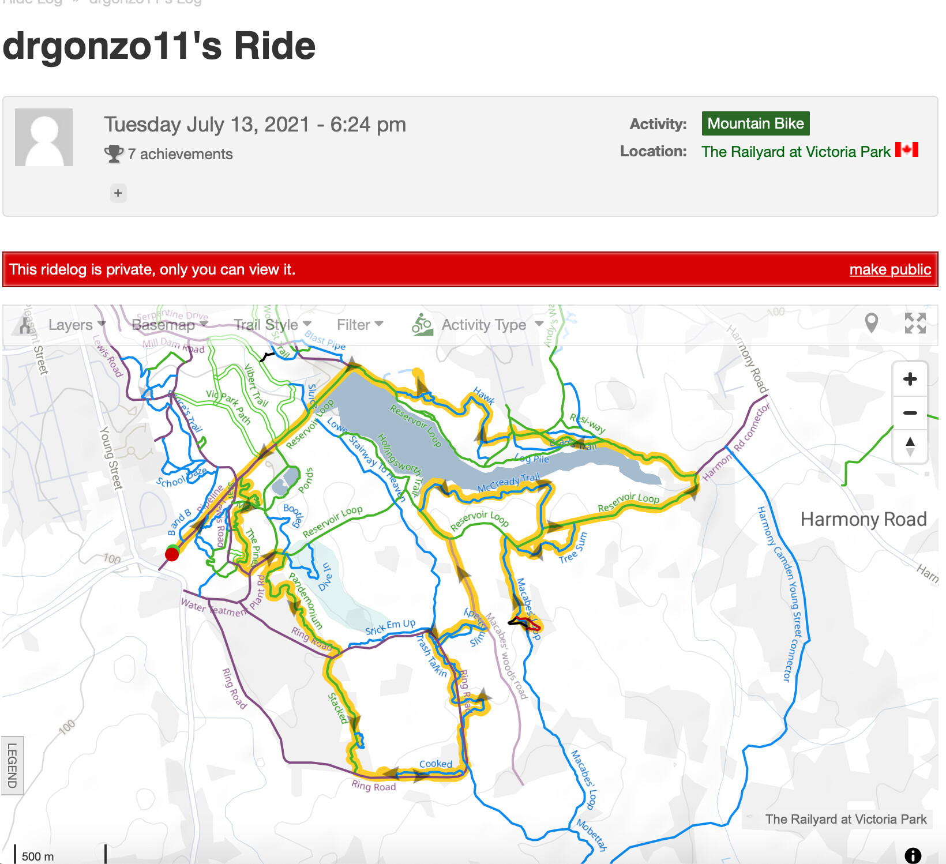Open The Railyard at Victoria Park link
This screenshot has width=946, height=864.
tap(796, 152)
